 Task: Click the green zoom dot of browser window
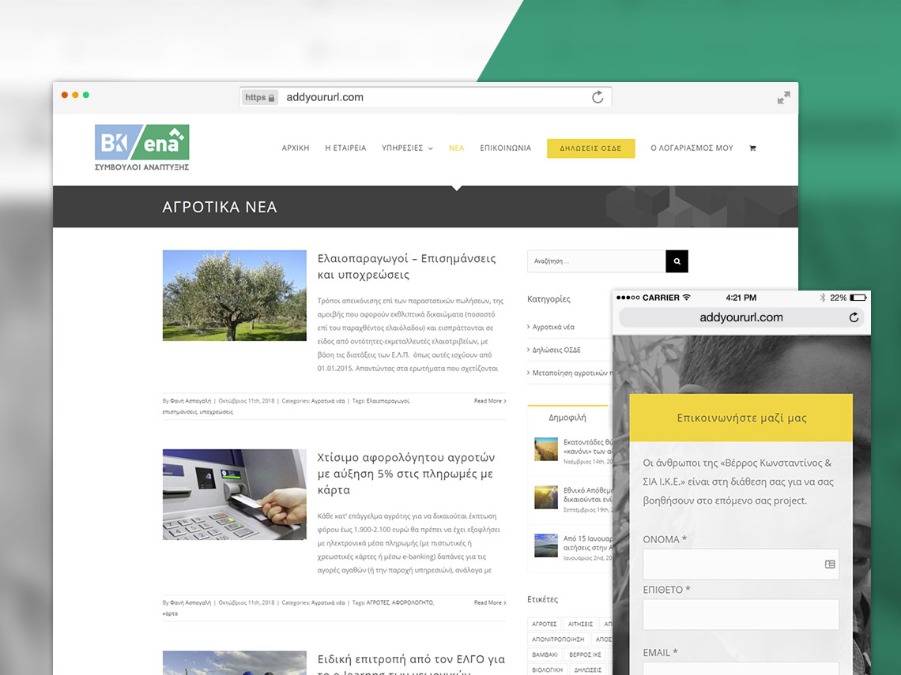(85, 95)
